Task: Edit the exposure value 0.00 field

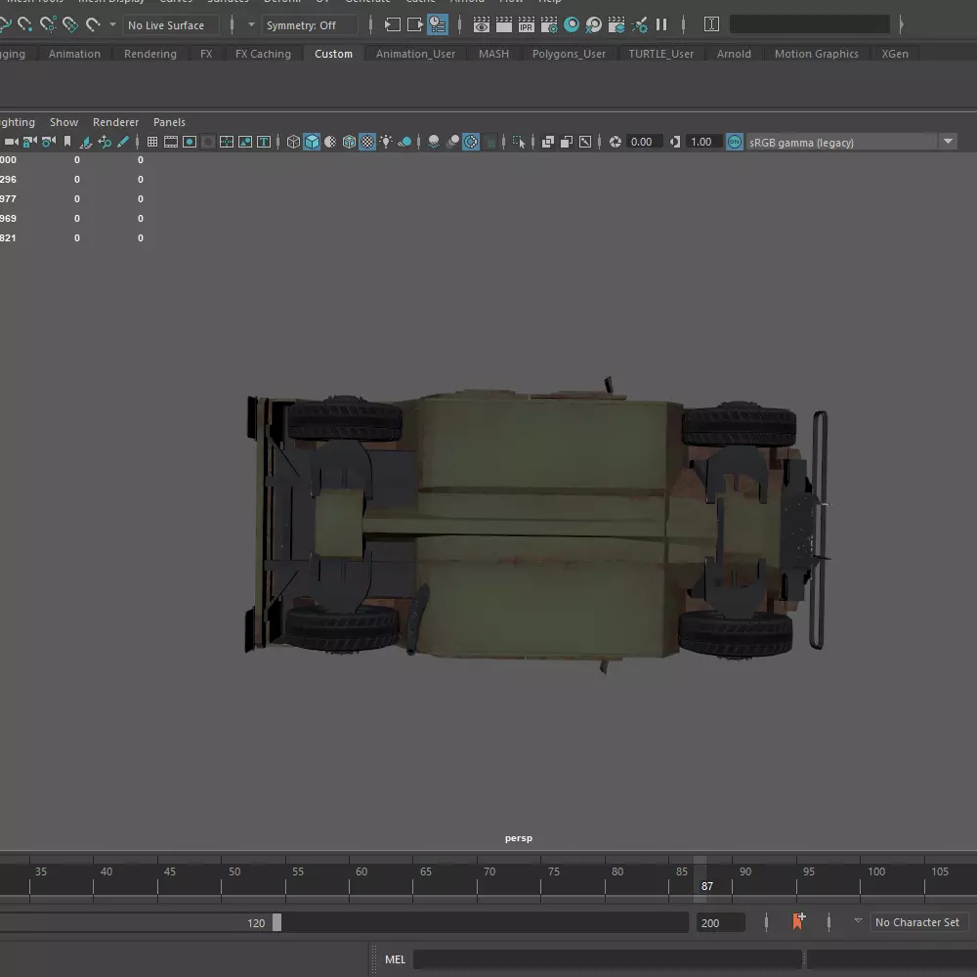Action: pos(644,142)
